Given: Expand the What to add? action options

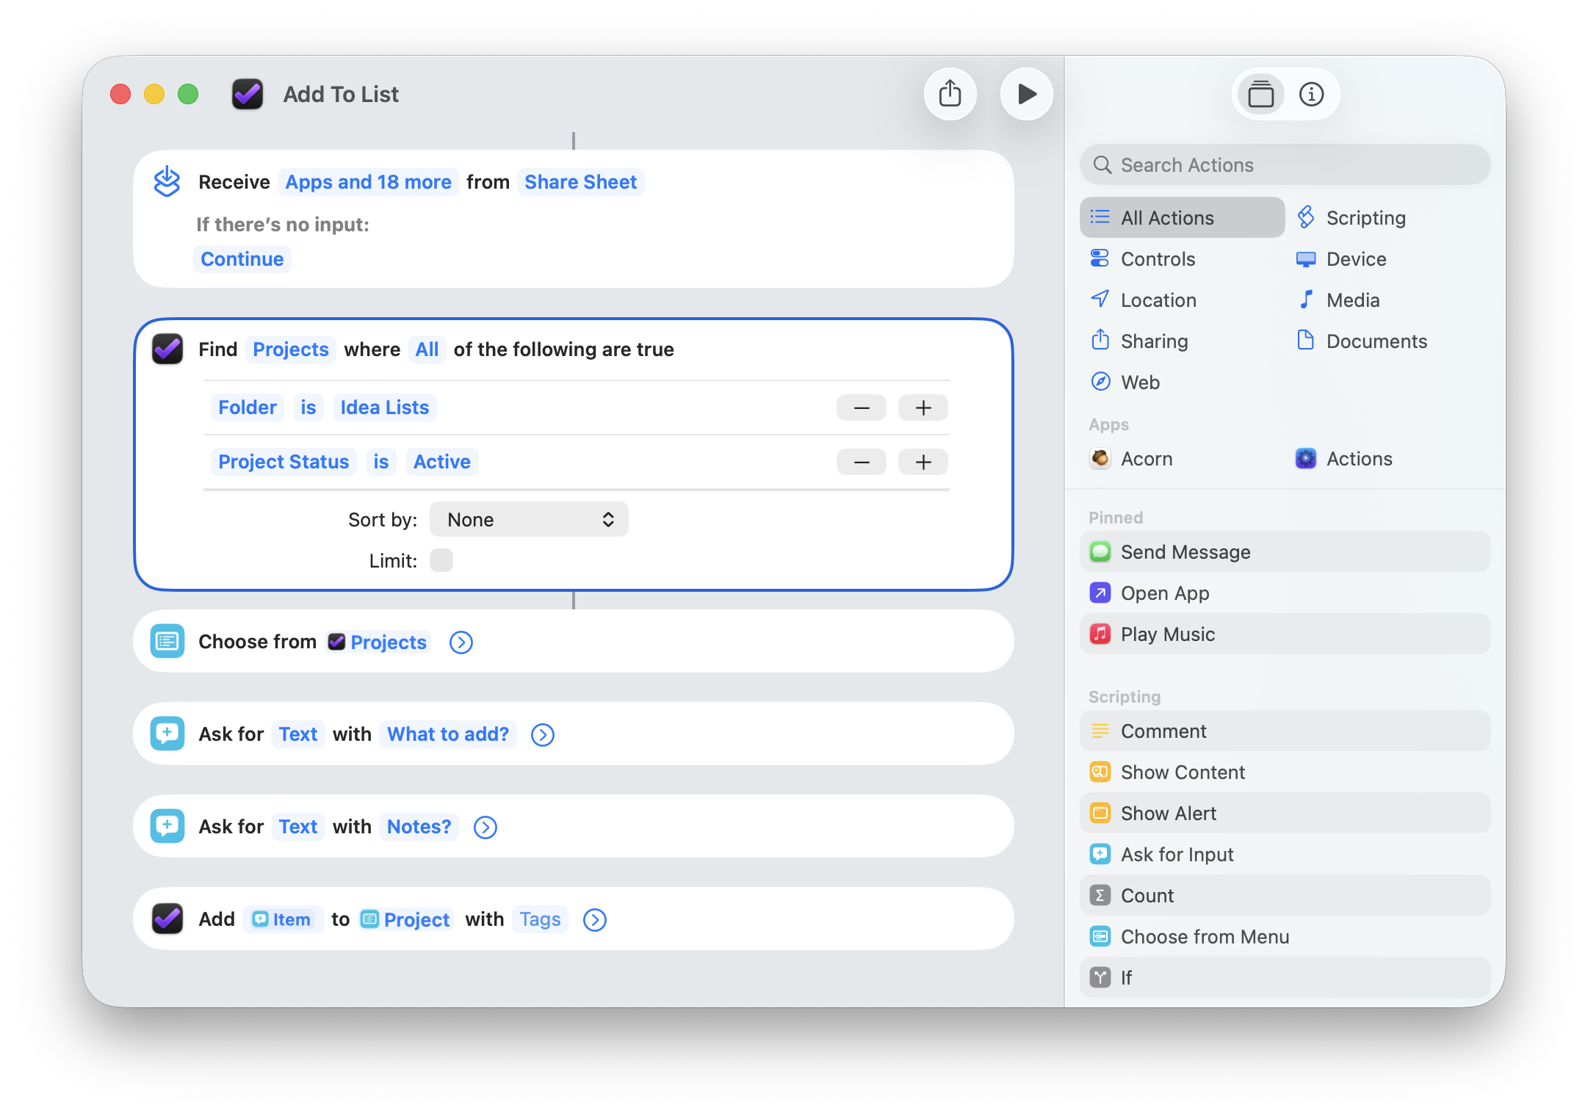Looking at the screenshot, I should click(x=542, y=735).
